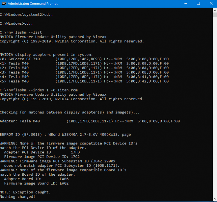Click the scrollbar up arrow

215,10
